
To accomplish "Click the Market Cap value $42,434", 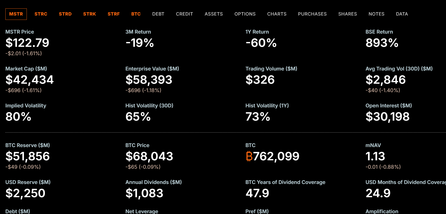I will click(30, 80).
